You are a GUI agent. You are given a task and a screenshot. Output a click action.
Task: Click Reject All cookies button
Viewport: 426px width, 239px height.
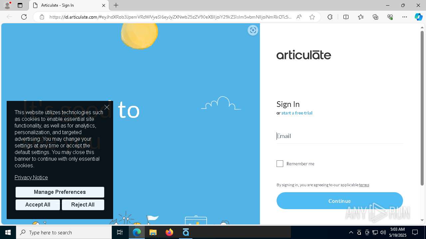click(83, 204)
